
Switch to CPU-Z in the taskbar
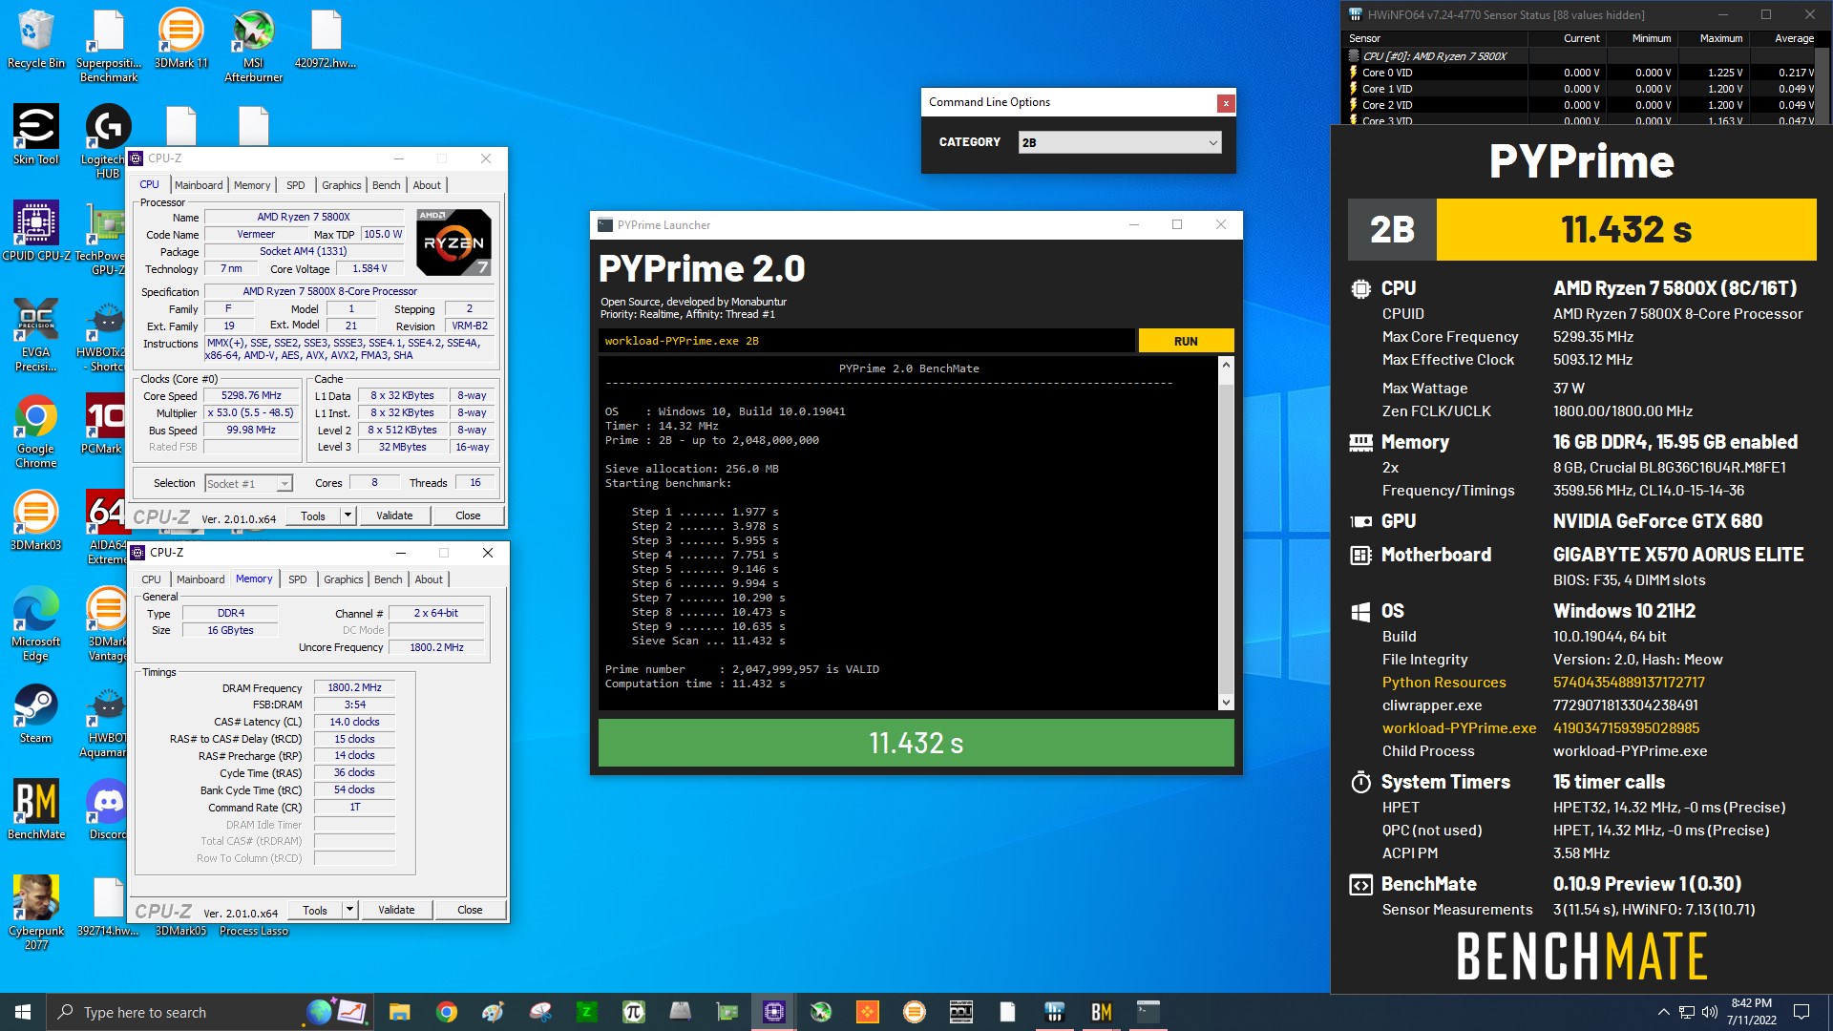774,1012
